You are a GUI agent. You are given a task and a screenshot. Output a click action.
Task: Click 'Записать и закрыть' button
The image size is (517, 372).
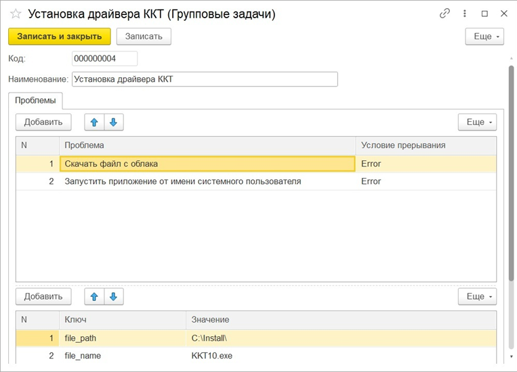point(59,37)
